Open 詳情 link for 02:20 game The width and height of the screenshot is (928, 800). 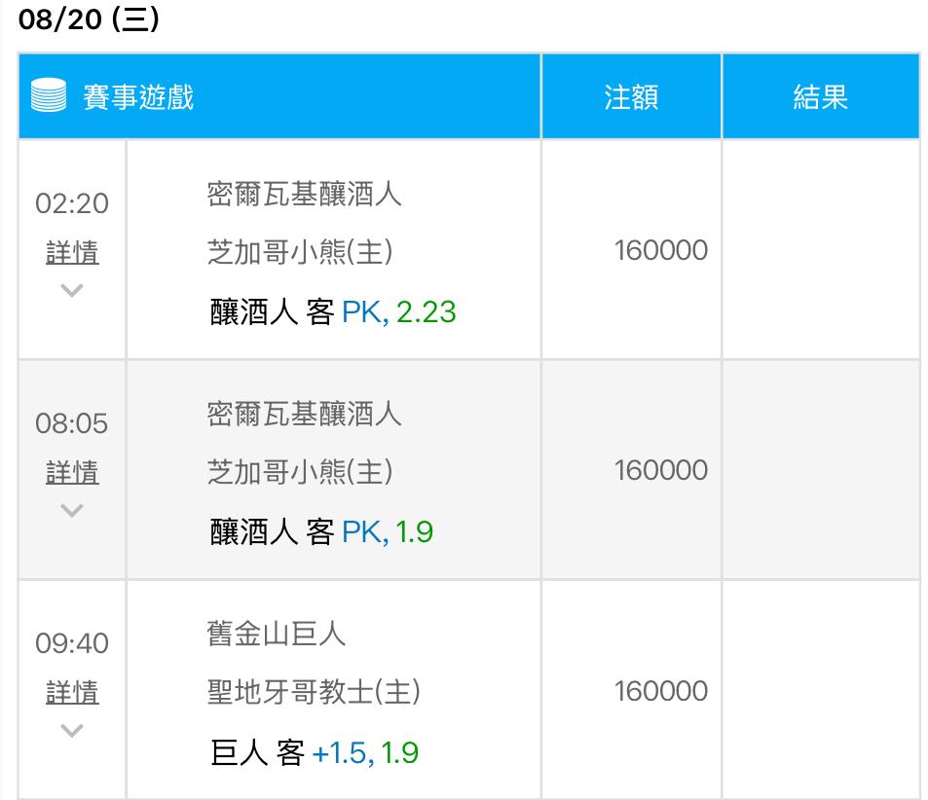coord(72,253)
